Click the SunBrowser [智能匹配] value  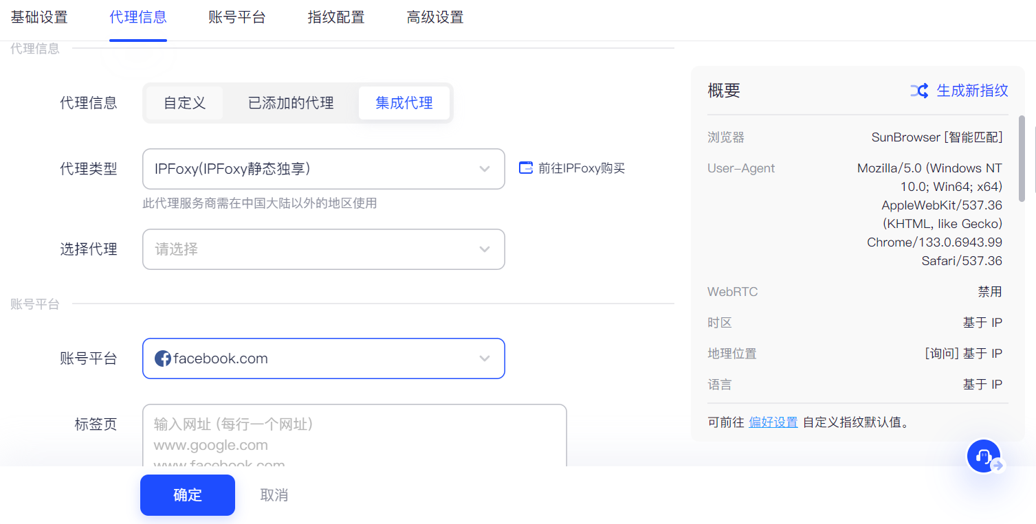937,137
